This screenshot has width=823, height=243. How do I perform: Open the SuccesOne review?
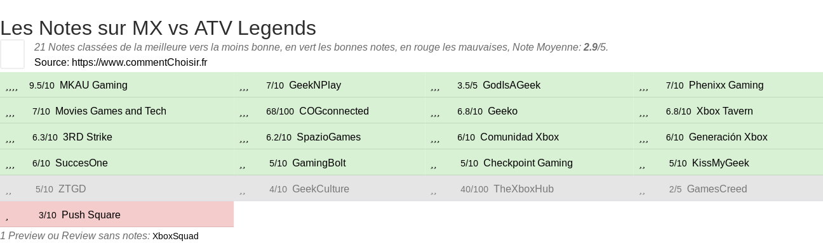click(x=82, y=163)
